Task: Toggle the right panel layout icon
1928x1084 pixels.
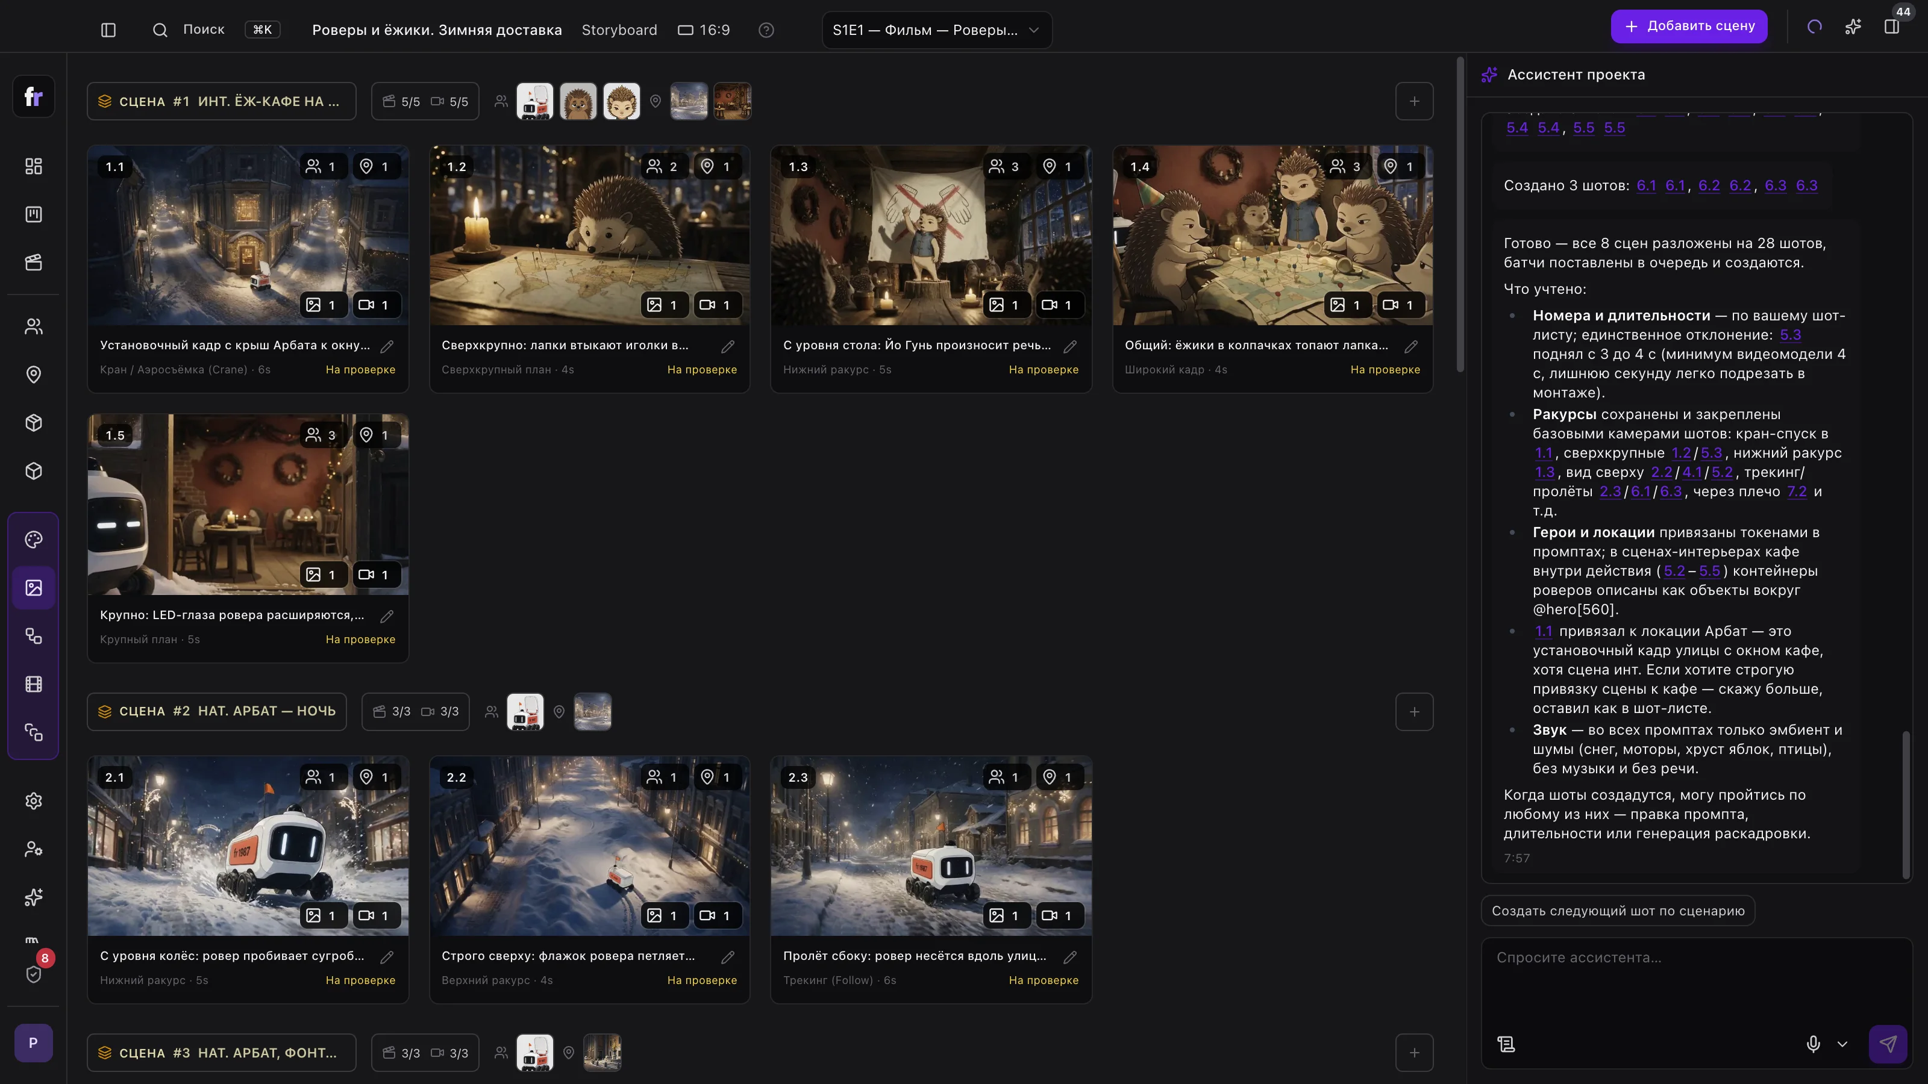Action: pos(1891,27)
